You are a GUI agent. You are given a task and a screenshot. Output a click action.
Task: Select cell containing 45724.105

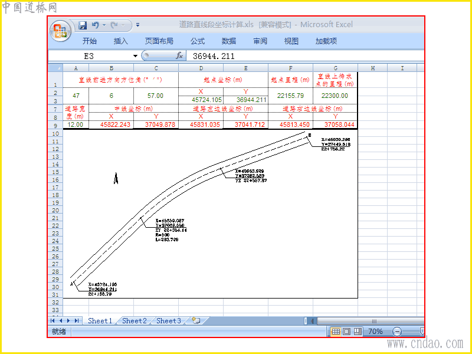(x=201, y=100)
